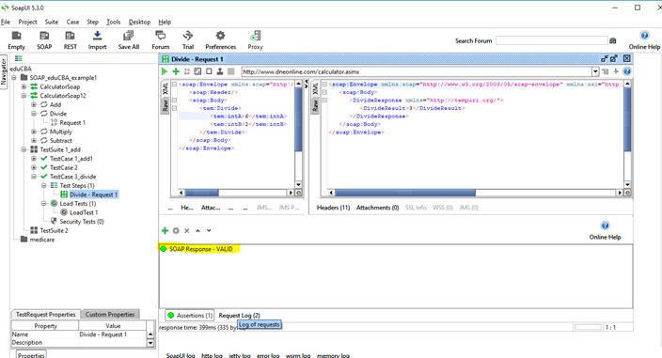Collapse the TestCase 3_divide node
Viewport: 662px width, 358px height.
point(34,177)
